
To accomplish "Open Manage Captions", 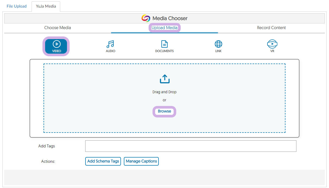I will (141, 161).
